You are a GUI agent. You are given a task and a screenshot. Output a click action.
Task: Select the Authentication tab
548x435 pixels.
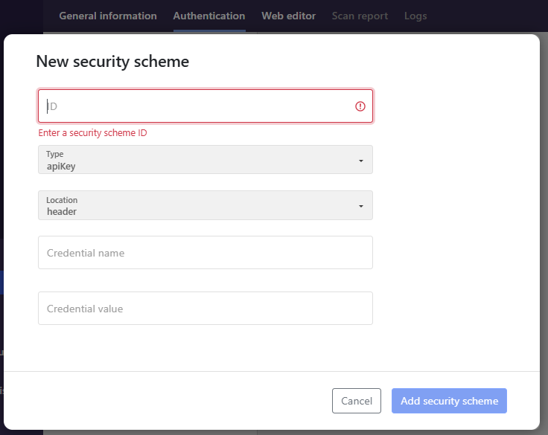coord(209,16)
